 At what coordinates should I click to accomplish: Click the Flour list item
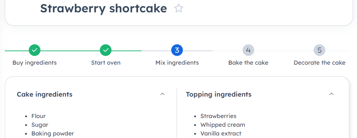pos(39,116)
